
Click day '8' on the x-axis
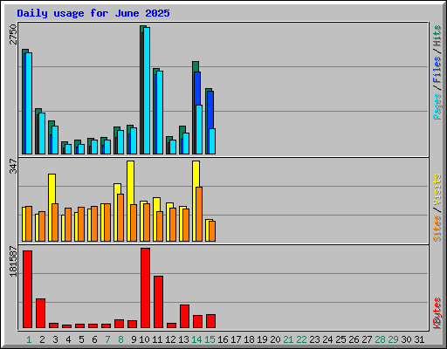pyautogui.click(x=120, y=339)
